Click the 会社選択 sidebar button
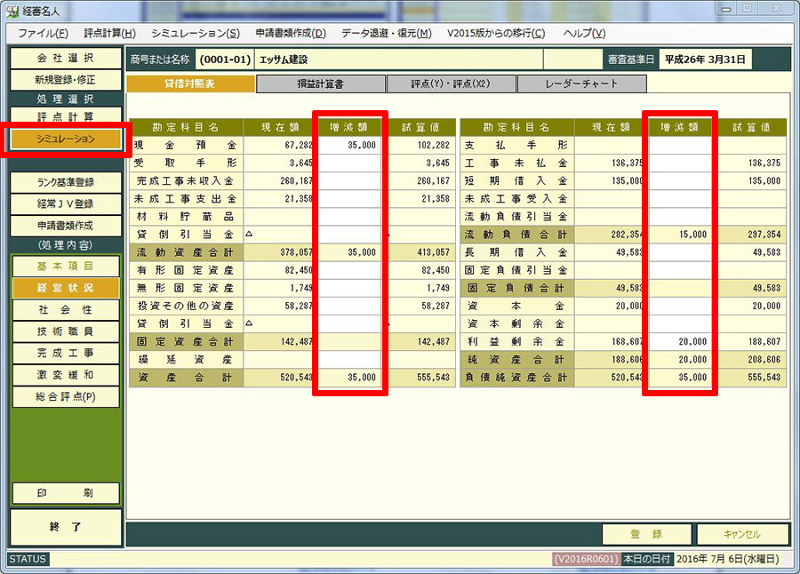The height and width of the screenshot is (574, 800). [x=65, y=58]
